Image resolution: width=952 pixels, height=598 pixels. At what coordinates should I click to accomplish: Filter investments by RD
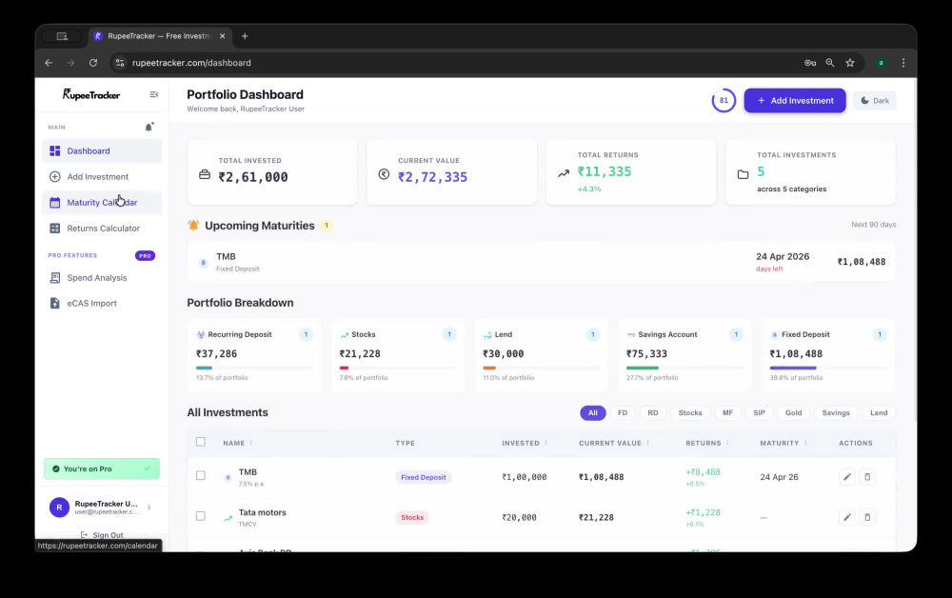(x=653, y=413)
